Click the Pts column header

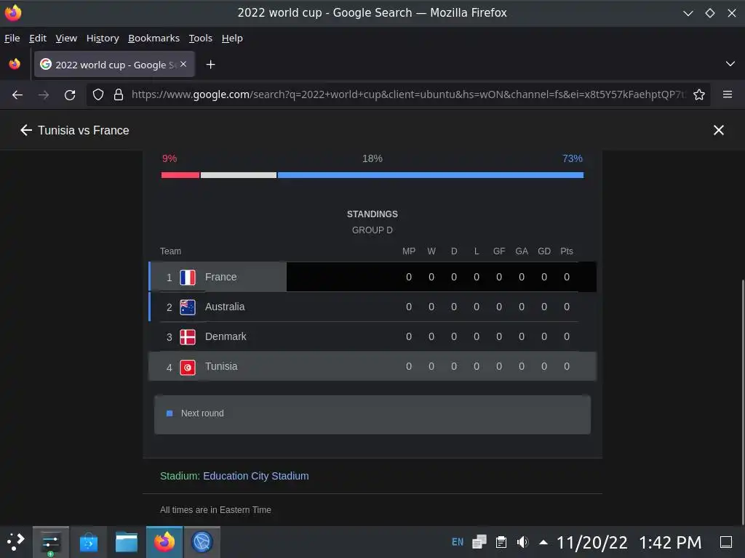(x=566, y=251)
